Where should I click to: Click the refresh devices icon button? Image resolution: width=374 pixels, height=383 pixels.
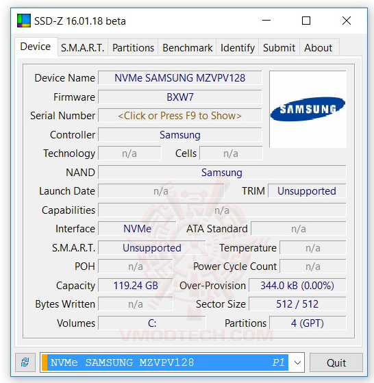pos(25,362)
